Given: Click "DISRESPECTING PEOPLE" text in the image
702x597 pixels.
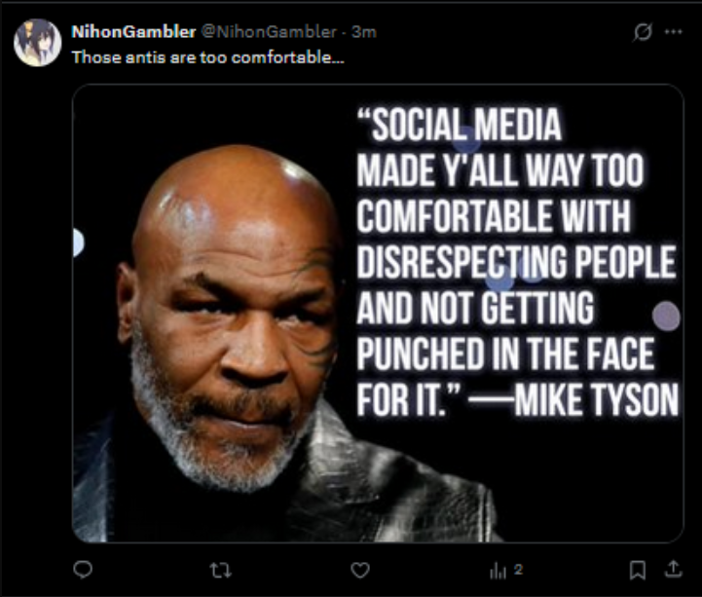Looking at the screenshot, I should pyautogui.click(x=515, y=263).
